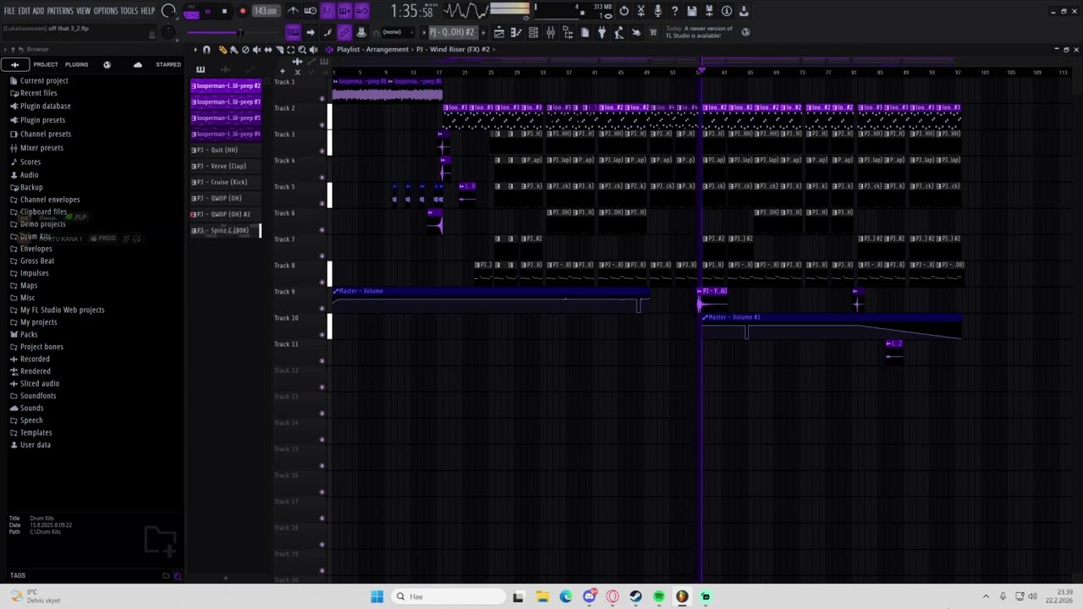
Task: Switch to the STARRED browser tab
Action: coord(168,64)
